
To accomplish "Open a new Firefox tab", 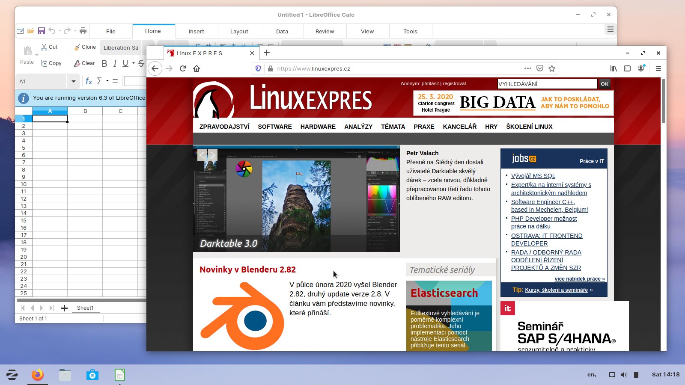I will tap(267, 53).
